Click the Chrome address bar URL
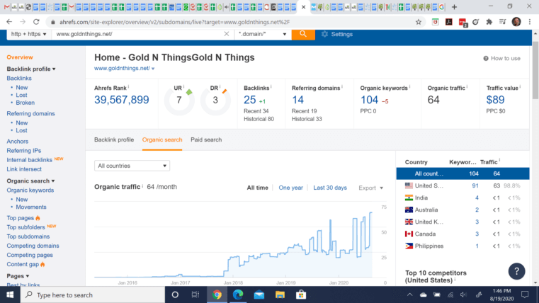This screenshot has width=539, height=303. [175, 22]
